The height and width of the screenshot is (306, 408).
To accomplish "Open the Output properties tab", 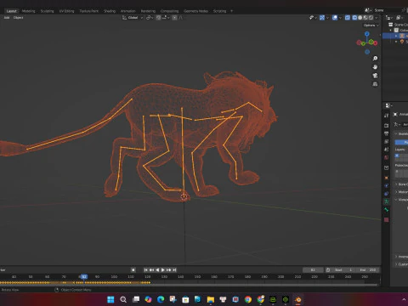I will 387,133.
